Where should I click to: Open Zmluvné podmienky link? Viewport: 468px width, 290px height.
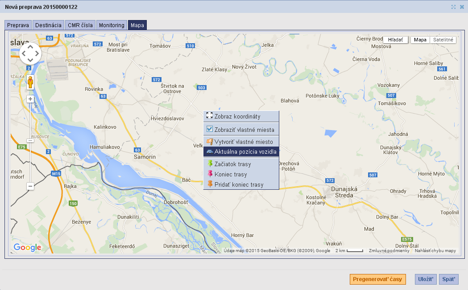coord(389,251)
